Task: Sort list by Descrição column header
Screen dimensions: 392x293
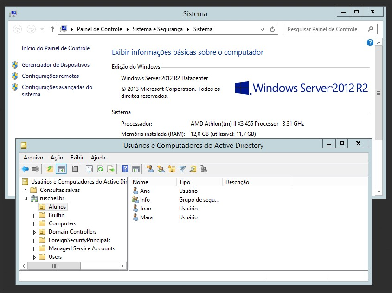Action: tap(257, 182)
